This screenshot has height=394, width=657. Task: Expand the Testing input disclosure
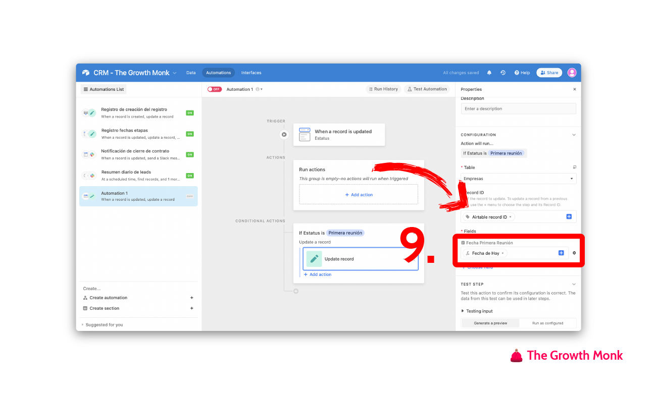(x=477, y=311)
